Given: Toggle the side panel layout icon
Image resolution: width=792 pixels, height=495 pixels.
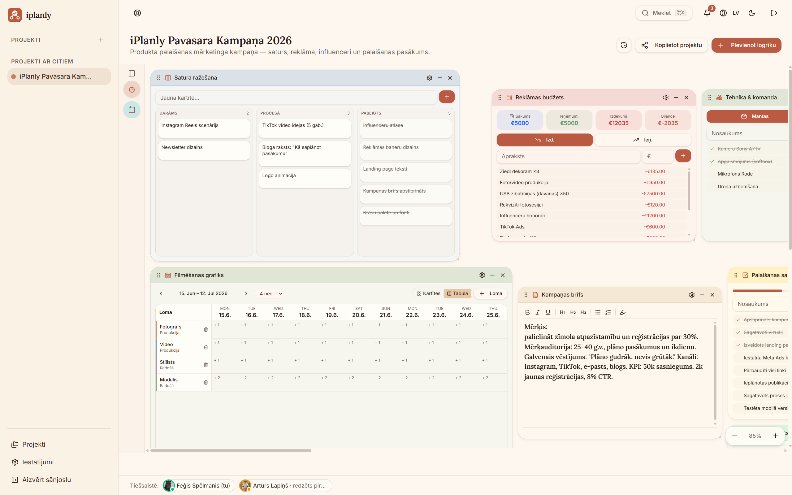Looking at the screenshot, I should click(132, 73).
